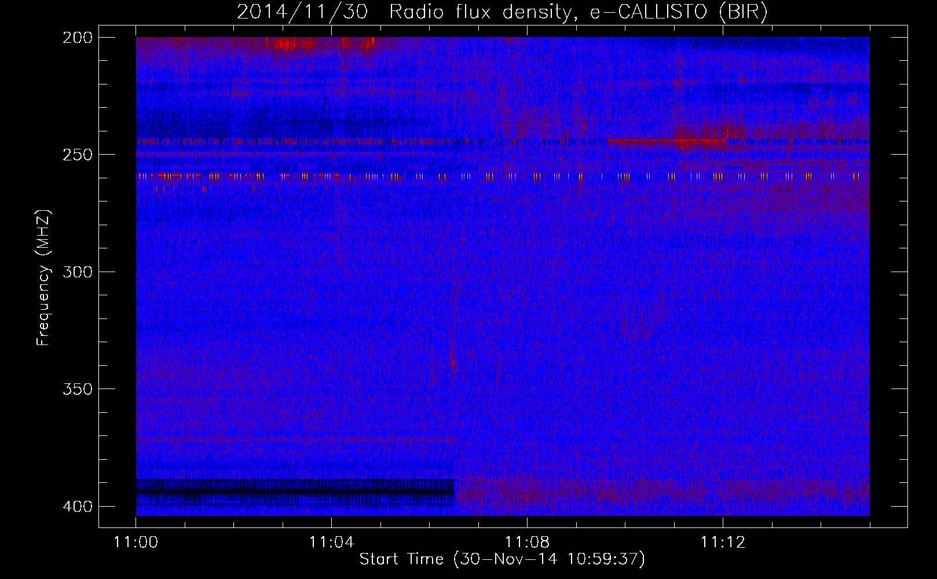This screenshot has height=579, width=937.
Task: Click the black interference band near 395 MHz
Action: tap(295, 492)
